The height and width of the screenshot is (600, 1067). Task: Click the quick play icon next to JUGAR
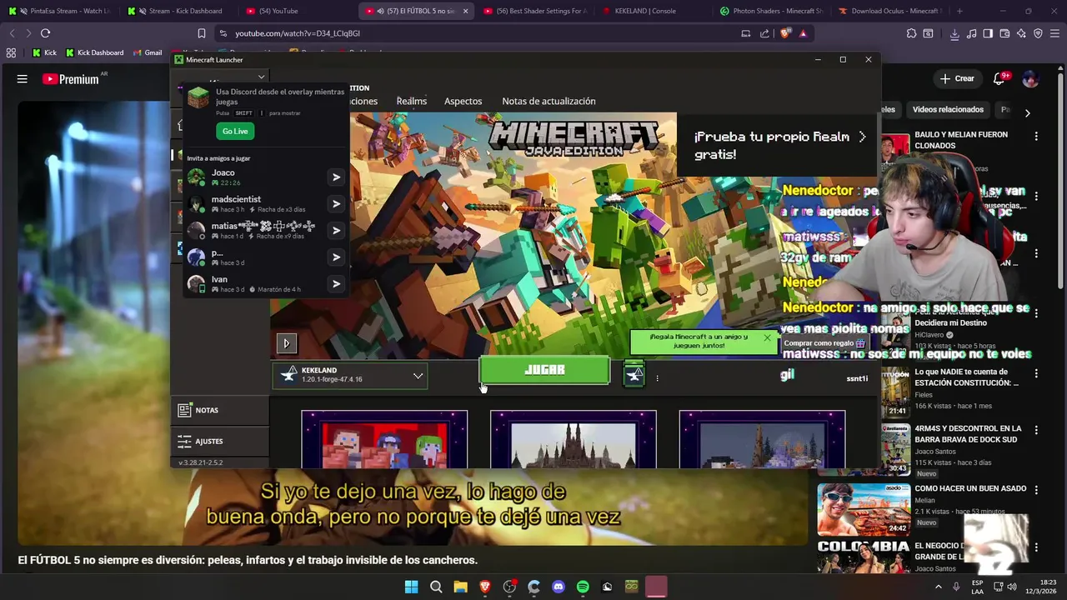point(634,375)
